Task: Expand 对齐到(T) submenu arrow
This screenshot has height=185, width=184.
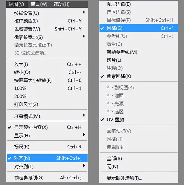Action: pos(84,165)
